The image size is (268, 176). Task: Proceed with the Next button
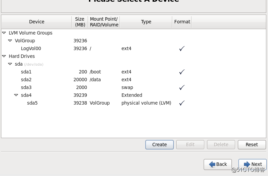tap(253, 164)
